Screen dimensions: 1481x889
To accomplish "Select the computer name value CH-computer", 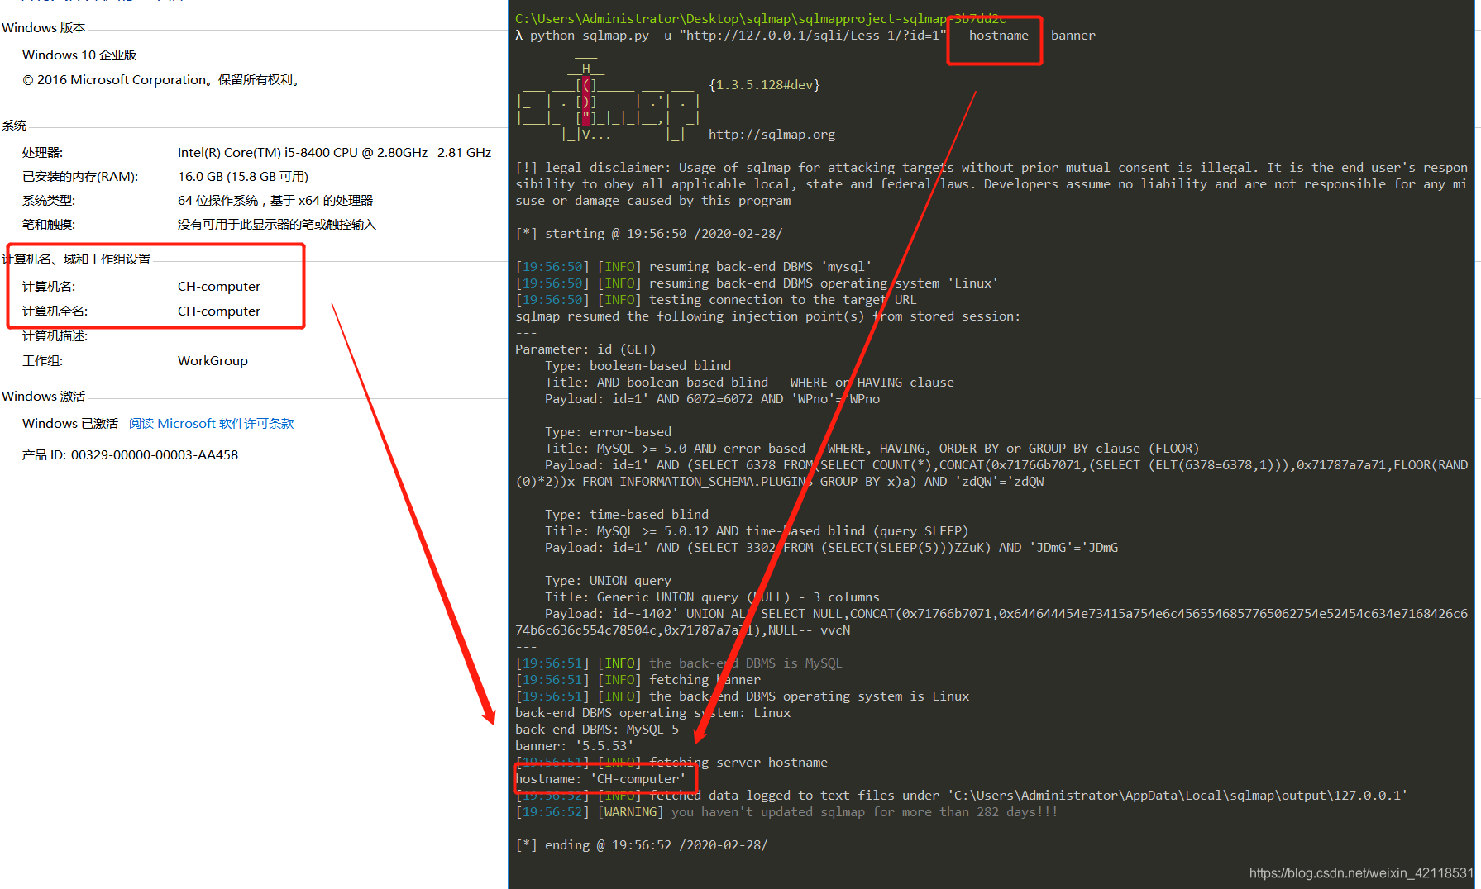I will [x=219, y=286].
